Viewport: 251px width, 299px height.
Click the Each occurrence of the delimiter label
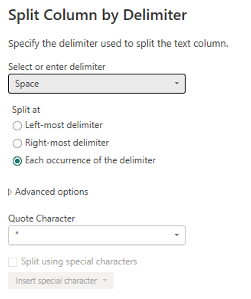tap(90, 160)
